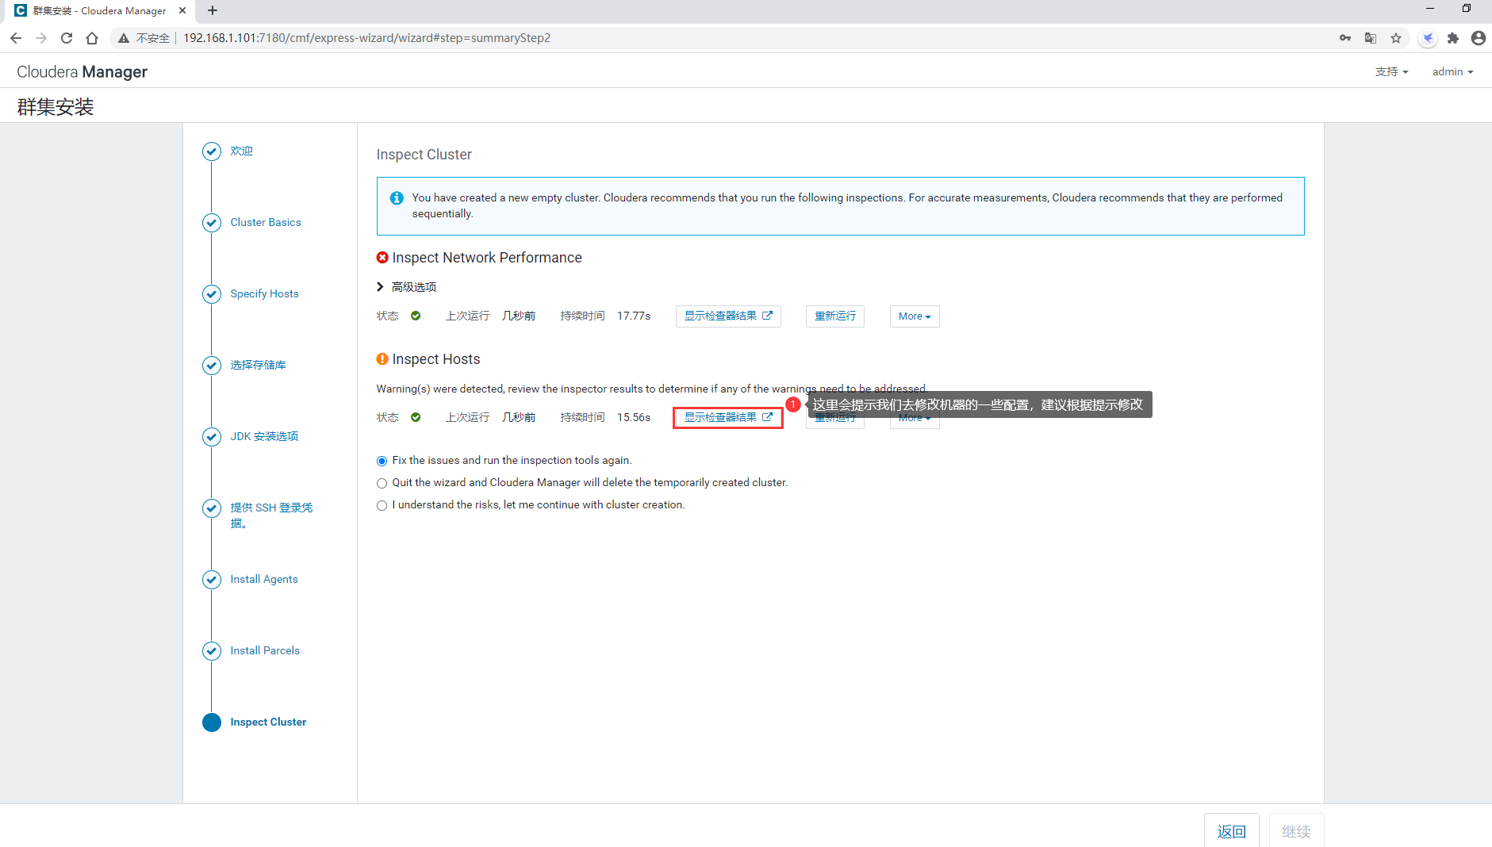Image resolution: width=1492 pixels, height=847 pixels.
Task: Open browser home page icon
Action: tap(92, 38)
